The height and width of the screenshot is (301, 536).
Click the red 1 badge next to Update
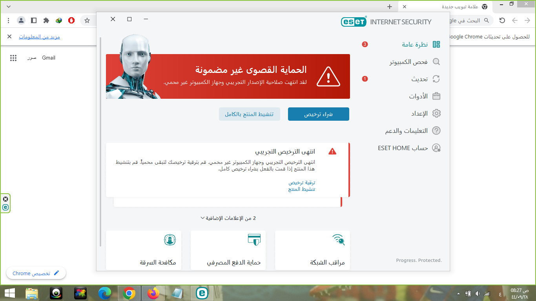pyautogui.click(x=365, y=79)
